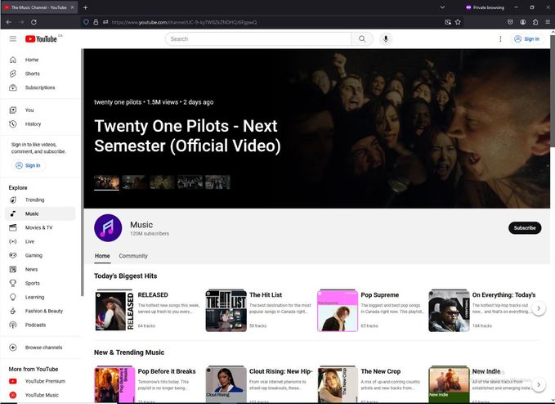The height and width of the screenshot is (404, 555).
Task: Open the RELEASED playlist title
Action: (153, 294)
